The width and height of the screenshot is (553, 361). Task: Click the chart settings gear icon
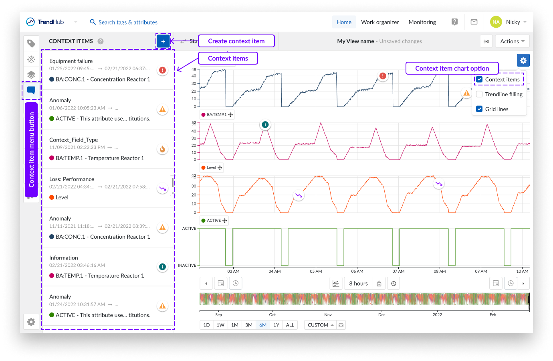click(523, 60)
